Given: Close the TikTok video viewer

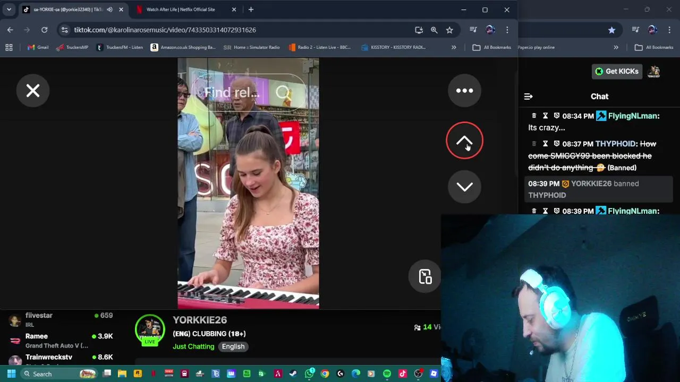Looking at the screenshot, I should [x=33, y=91].
